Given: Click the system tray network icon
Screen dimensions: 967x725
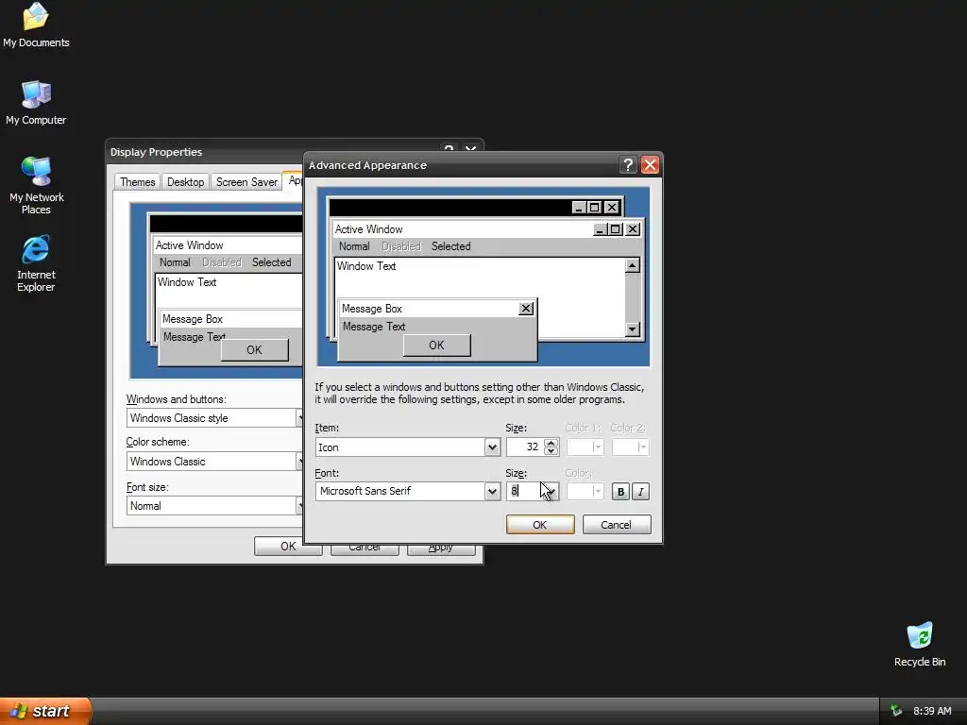Looking at the screenshot, I should click(x=896, y=711).
